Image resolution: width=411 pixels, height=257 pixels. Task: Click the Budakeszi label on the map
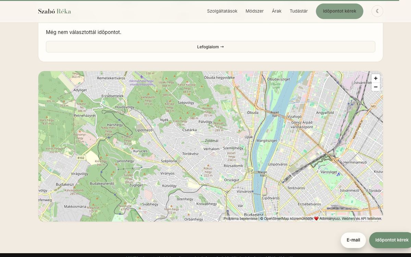click(65, 184)
